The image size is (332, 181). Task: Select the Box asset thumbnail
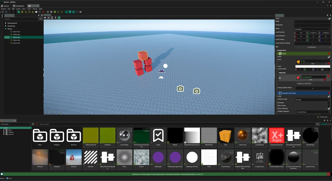click(226, 135)
